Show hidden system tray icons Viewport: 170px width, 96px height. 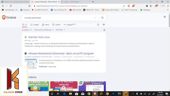133,94
